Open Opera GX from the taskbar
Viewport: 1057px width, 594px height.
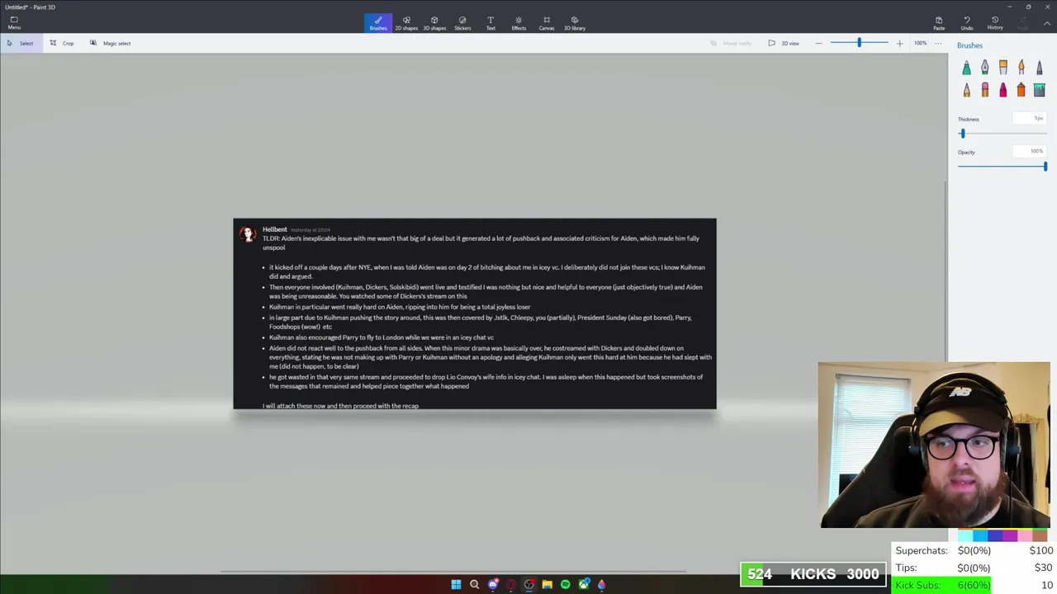pos(511,584)
